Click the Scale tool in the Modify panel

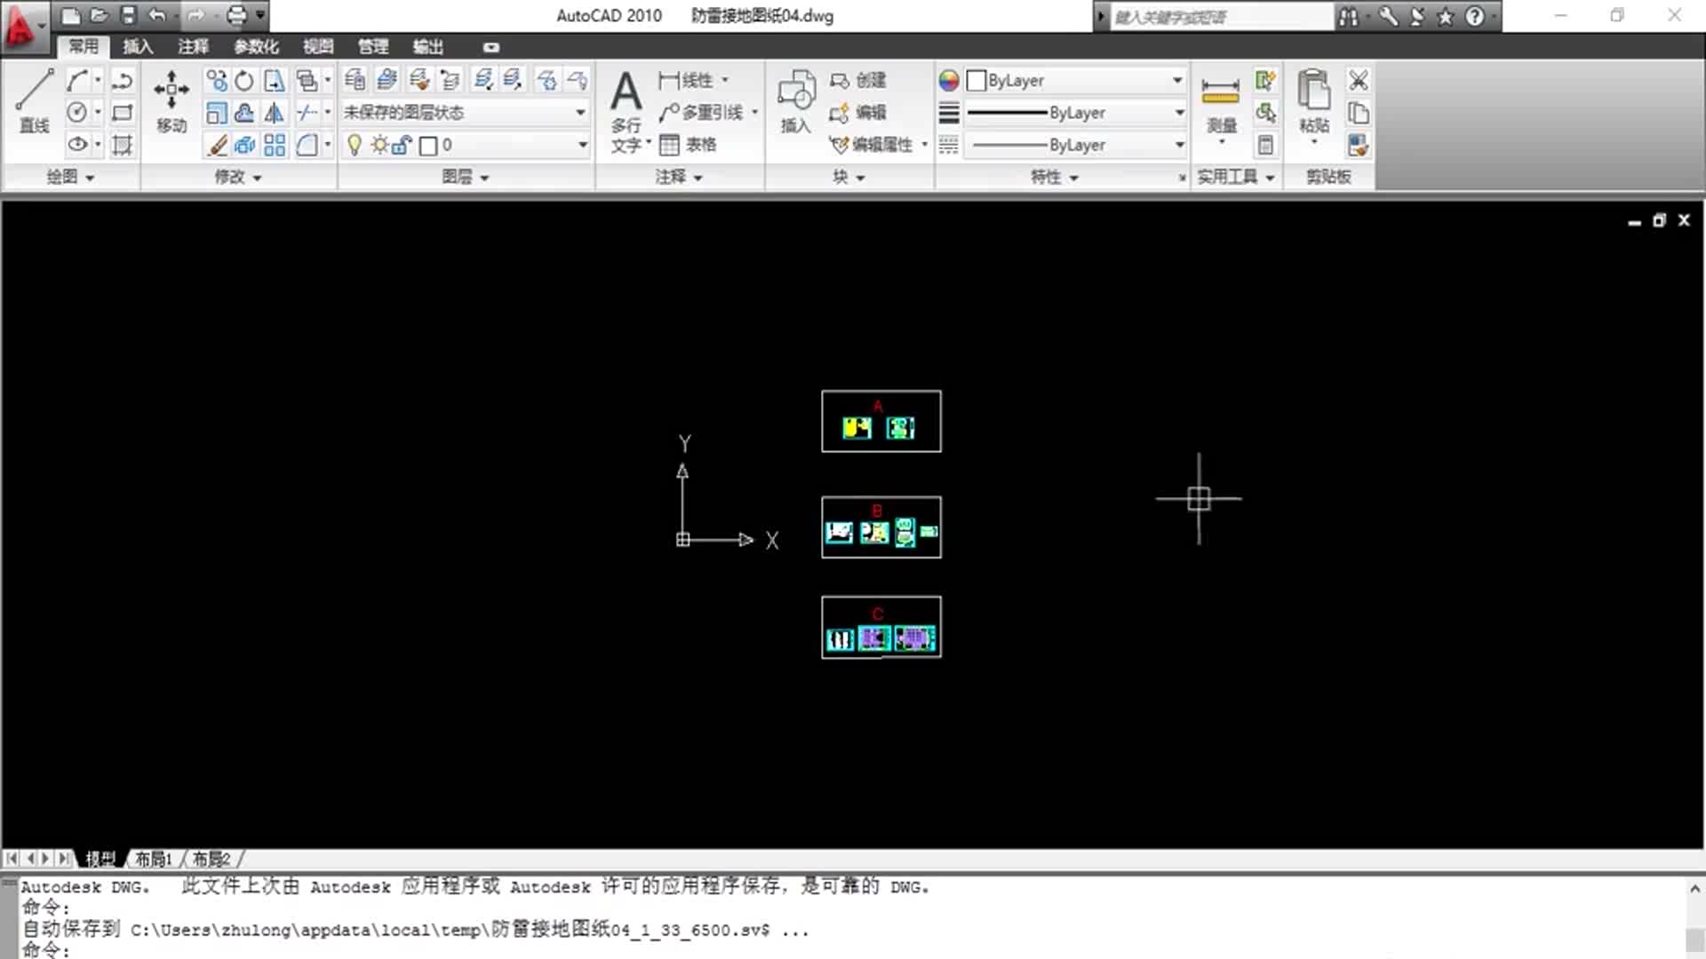217,113
